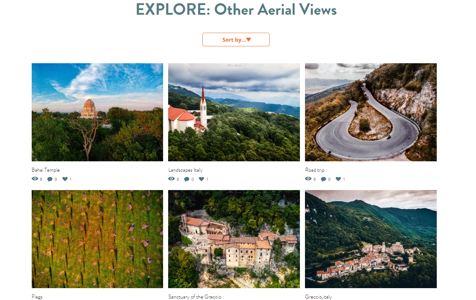Click the orange arrow in the Sort by button
Viewport: 476px width, 300px height.
tap(248, 40)
